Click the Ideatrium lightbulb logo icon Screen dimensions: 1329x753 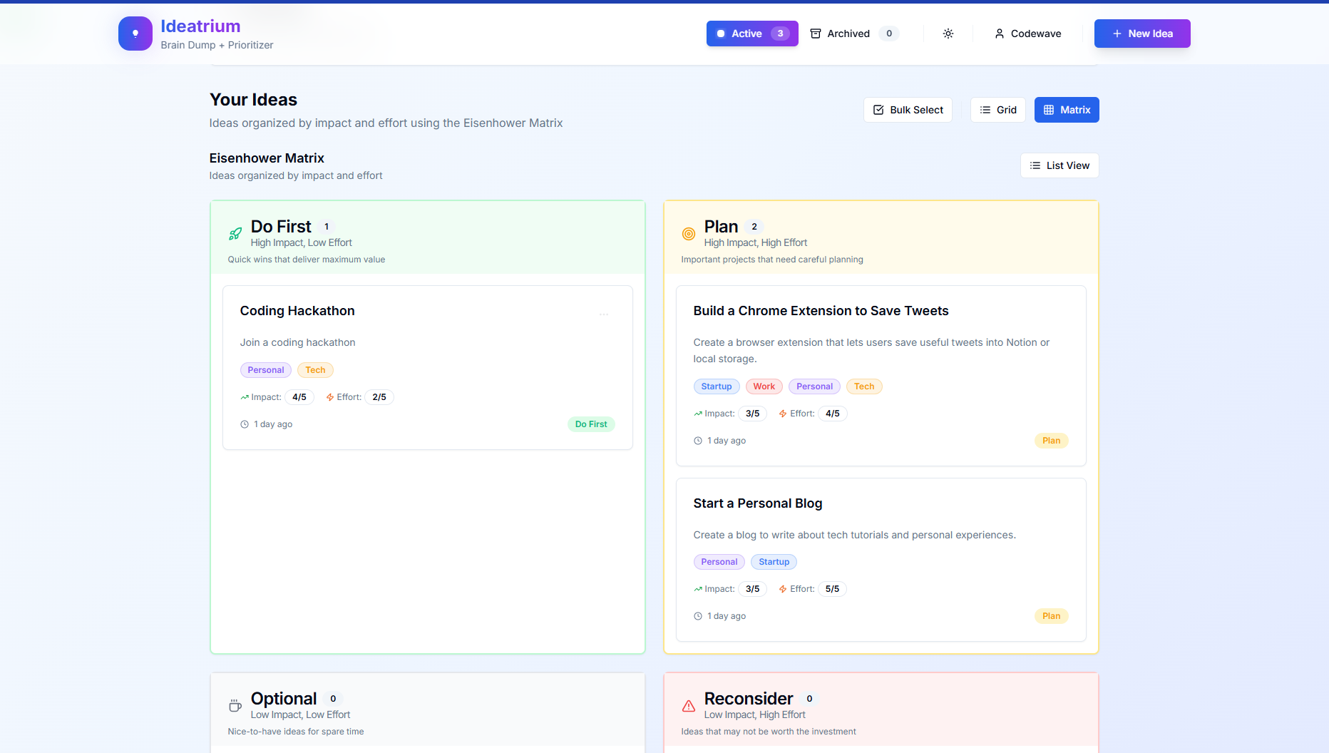click(x=135, y=34)
